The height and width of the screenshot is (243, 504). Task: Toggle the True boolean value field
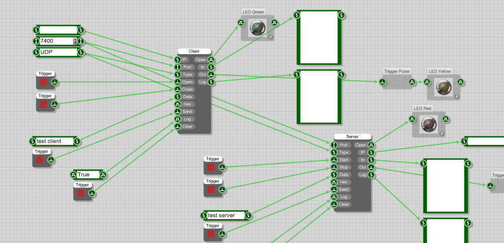(x=88, y=175)
